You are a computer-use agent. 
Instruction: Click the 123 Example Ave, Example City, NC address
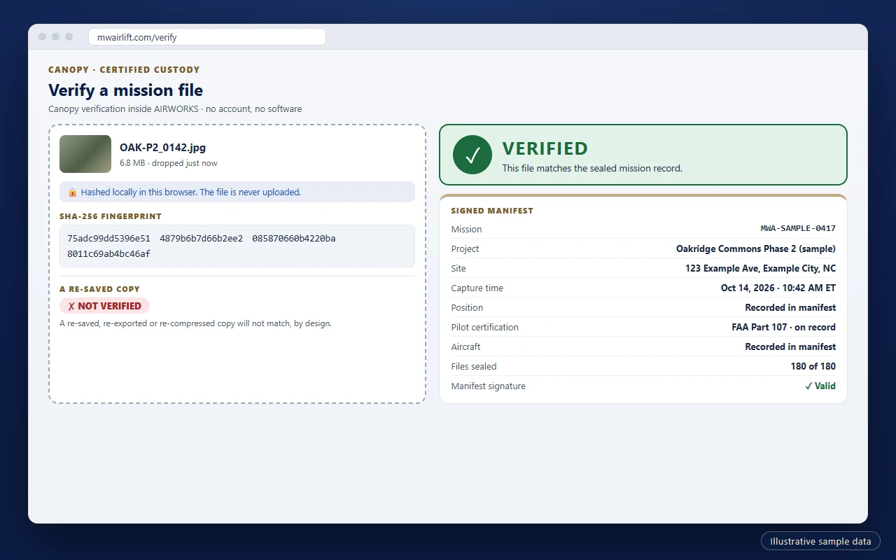(x=760, y=268)
